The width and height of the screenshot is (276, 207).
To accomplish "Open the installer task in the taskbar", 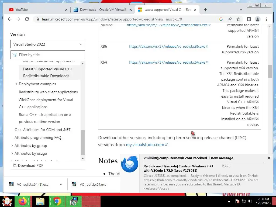I will pos(74,201).
